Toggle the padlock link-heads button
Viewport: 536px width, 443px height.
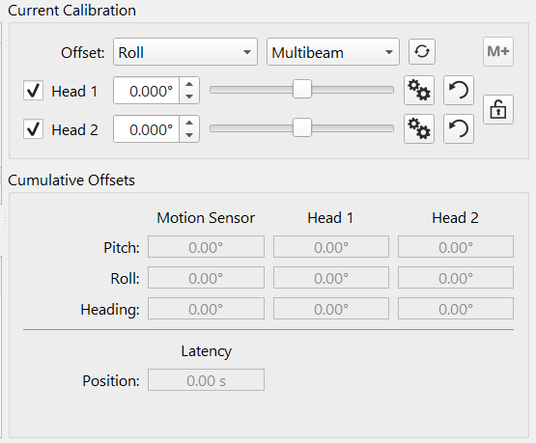pyautogui.click(x=498, y=110)
